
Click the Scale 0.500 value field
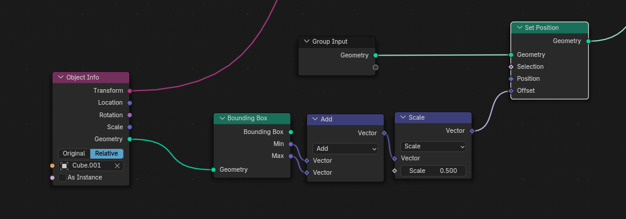(433, 171)
